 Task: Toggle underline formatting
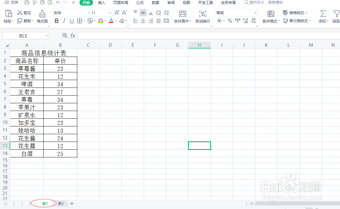click(x=72, y=21)
